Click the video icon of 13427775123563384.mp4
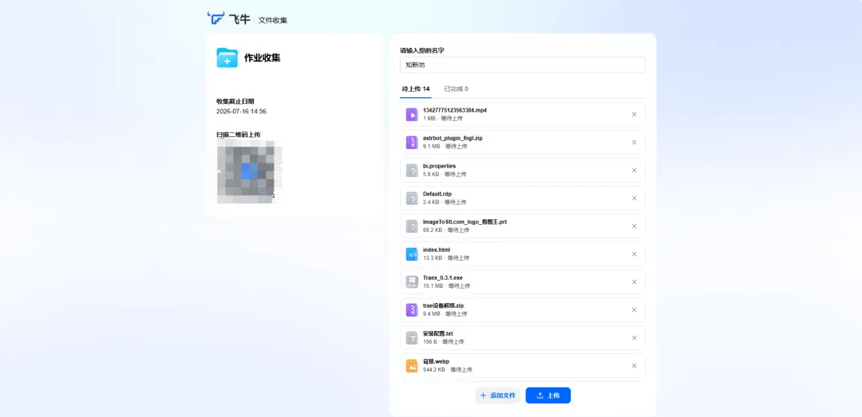The width and height of the screenshot is (862, 417). 412,114
